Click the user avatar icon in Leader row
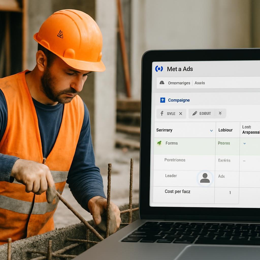 click(205, 178)
